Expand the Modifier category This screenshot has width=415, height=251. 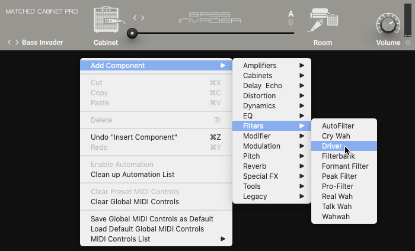[272, 136]
